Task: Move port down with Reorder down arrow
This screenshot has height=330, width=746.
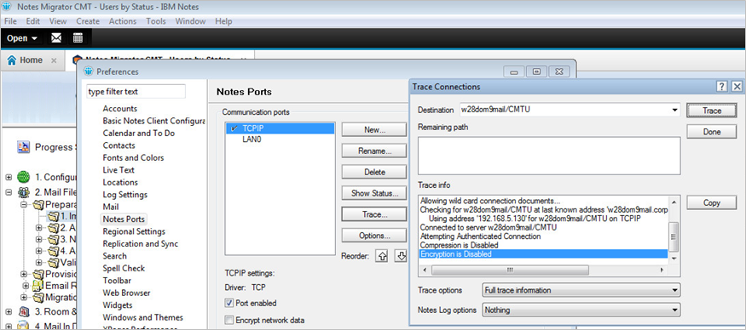Action: (x=402, y=256)
